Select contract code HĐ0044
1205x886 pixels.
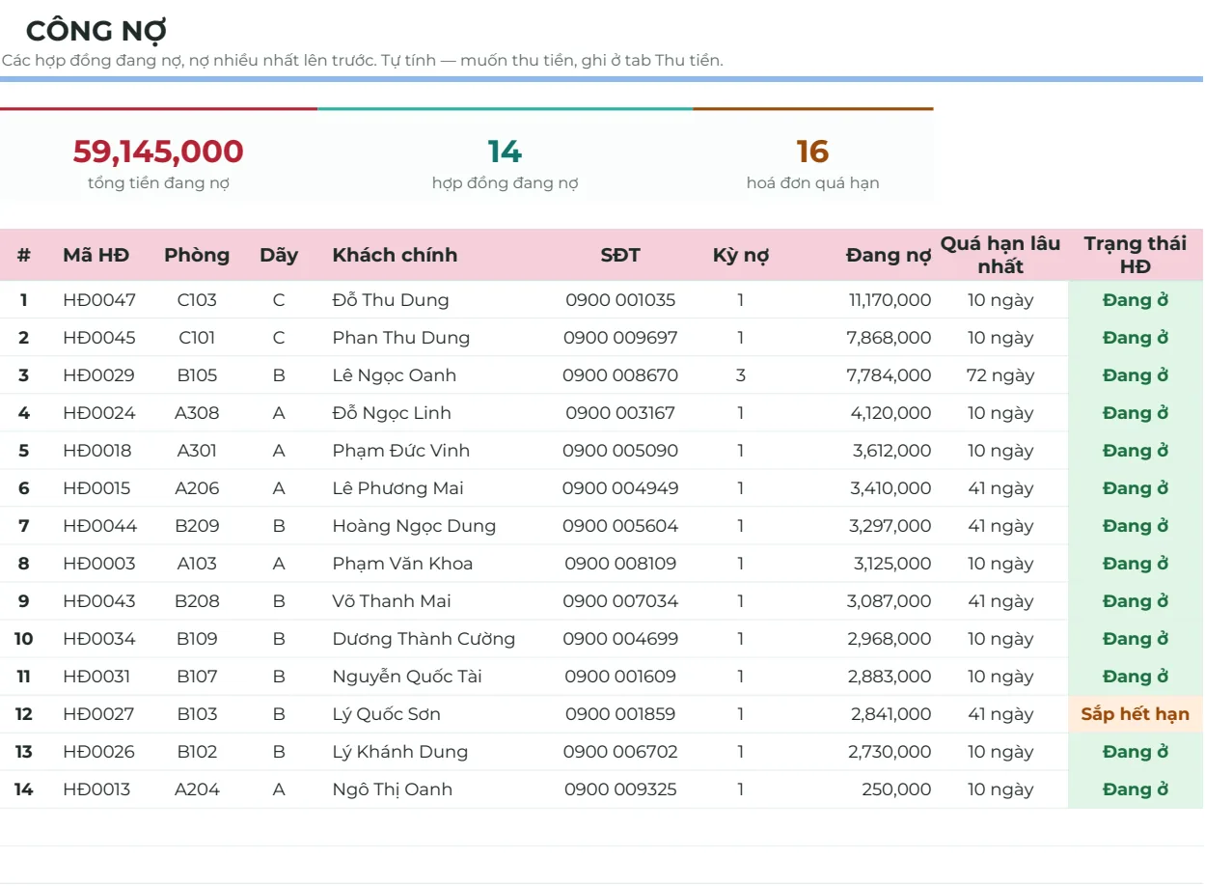tap(99, 526)
